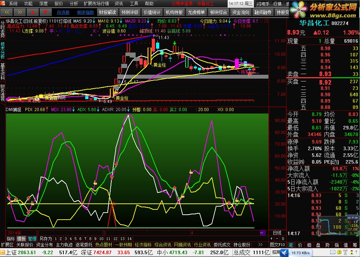The image size is (360, 257).
Task: Open the 热点题材 bottom tab
Action: pos(104,245)
